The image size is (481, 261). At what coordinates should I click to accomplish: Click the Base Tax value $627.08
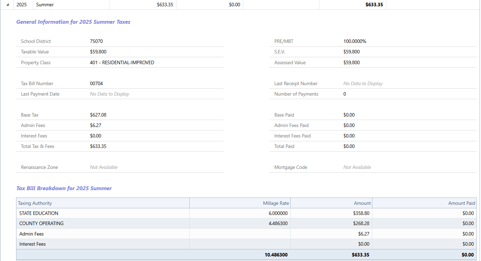tap(98, 115)
